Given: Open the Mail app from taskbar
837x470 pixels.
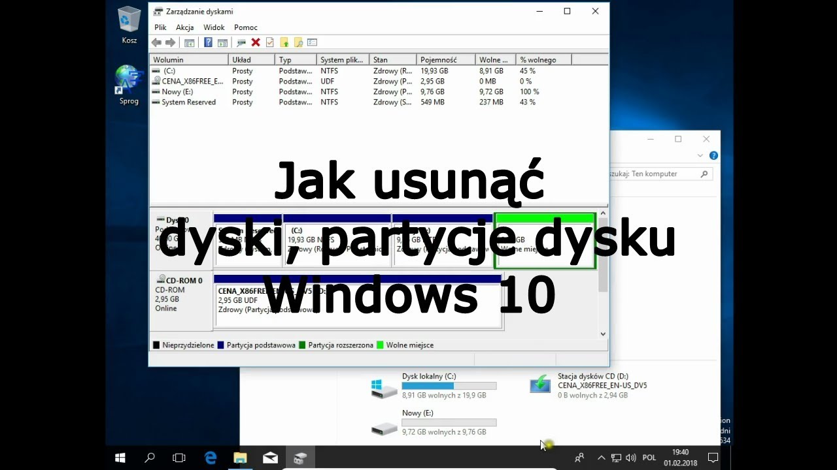Looking at the screenshot, I should tap(270, 458).
